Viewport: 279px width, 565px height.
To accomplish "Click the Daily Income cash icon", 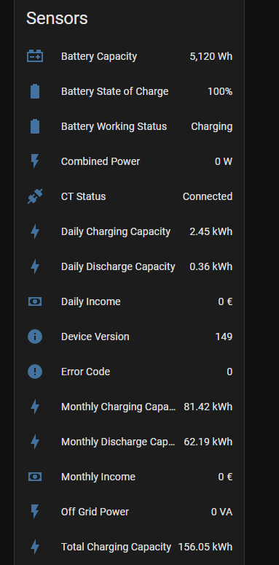I will pos(35,301).
